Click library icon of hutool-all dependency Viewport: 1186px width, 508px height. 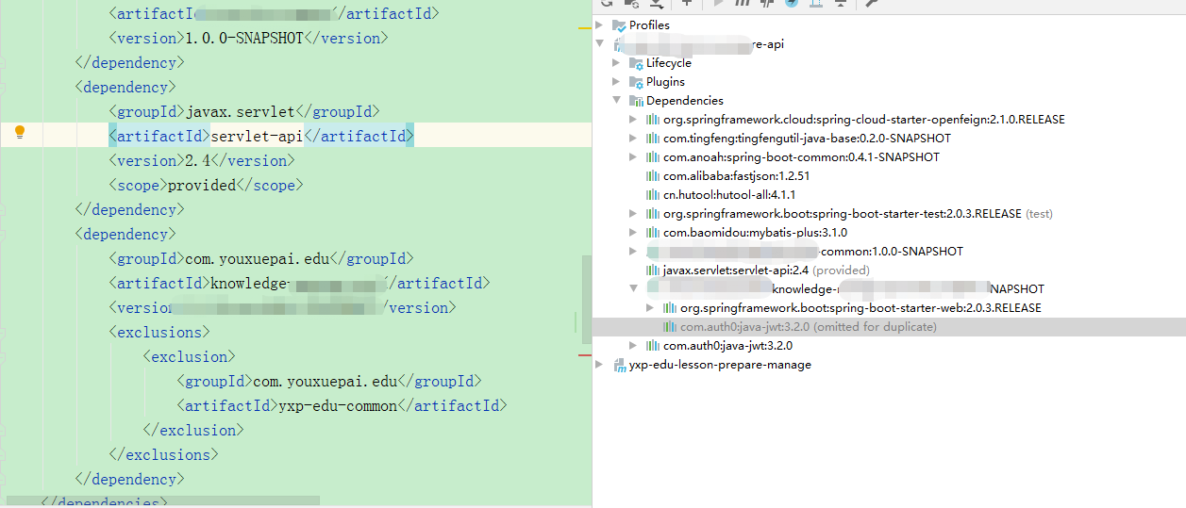653,195
